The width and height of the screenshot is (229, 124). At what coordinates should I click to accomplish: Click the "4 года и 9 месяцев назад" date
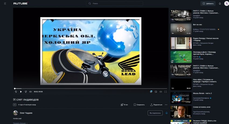pos(27,104)
